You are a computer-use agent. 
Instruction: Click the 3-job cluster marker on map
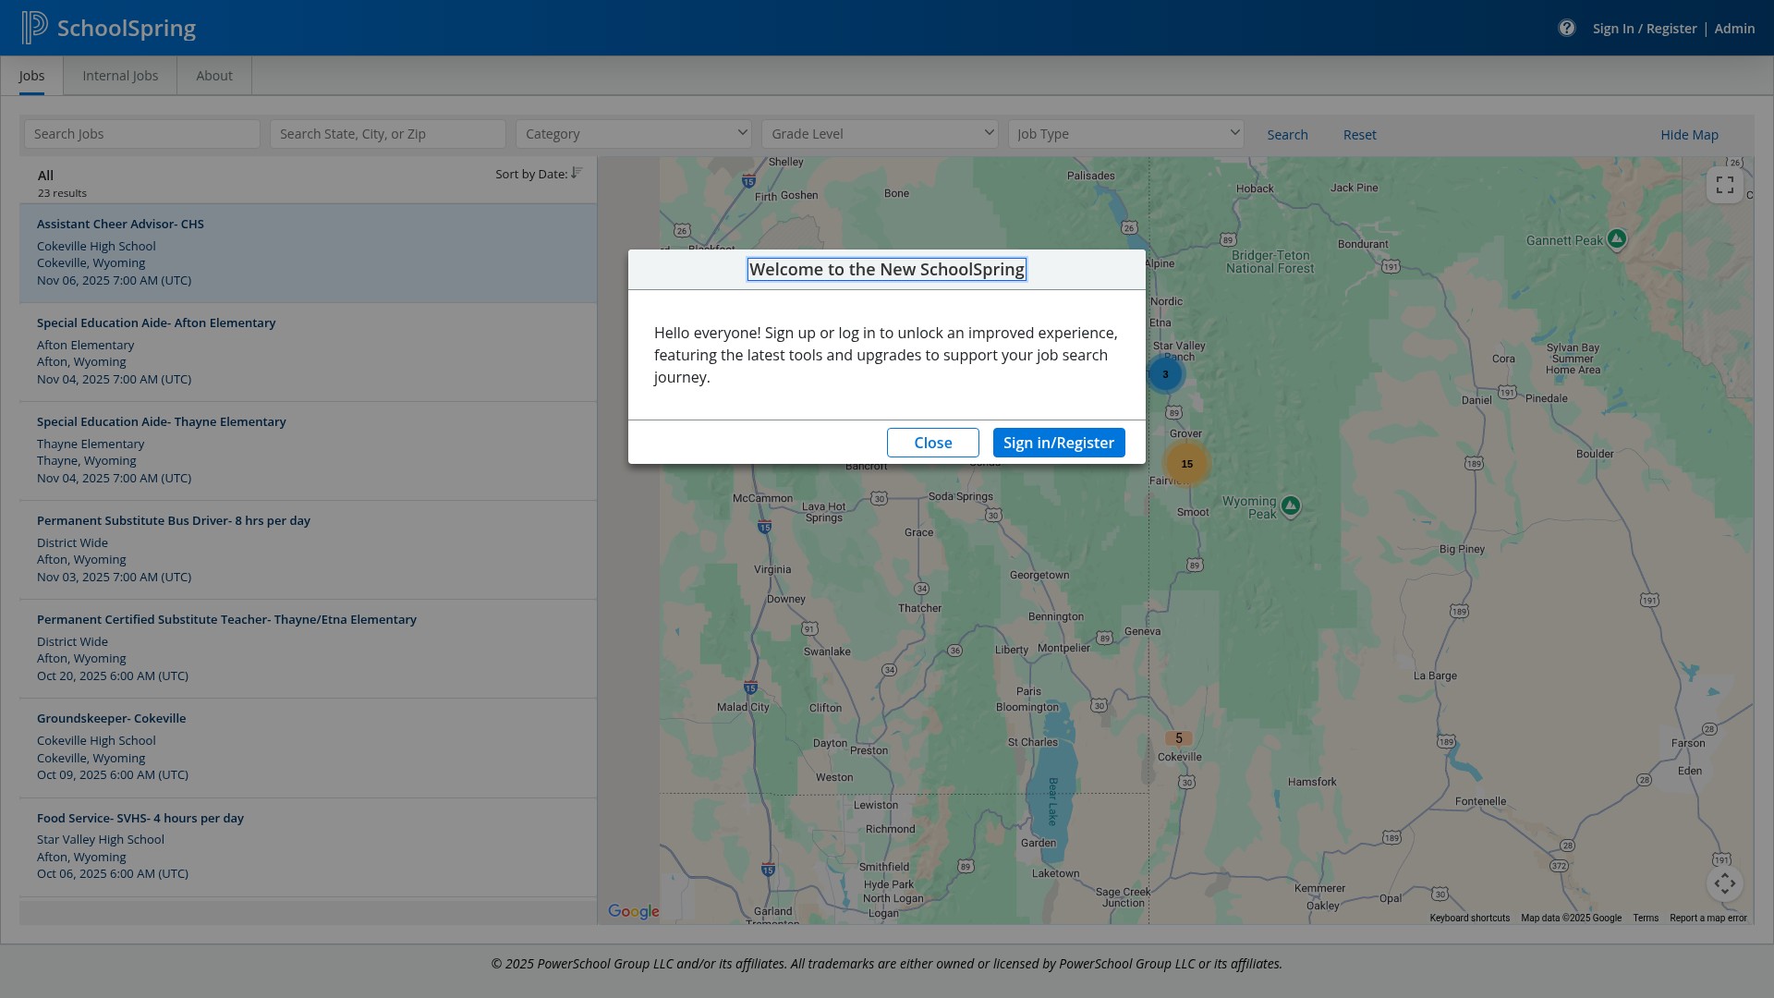1165,374
